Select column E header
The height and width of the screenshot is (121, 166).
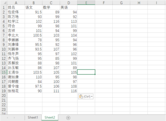pyautogui.click(x=86, y=3)
